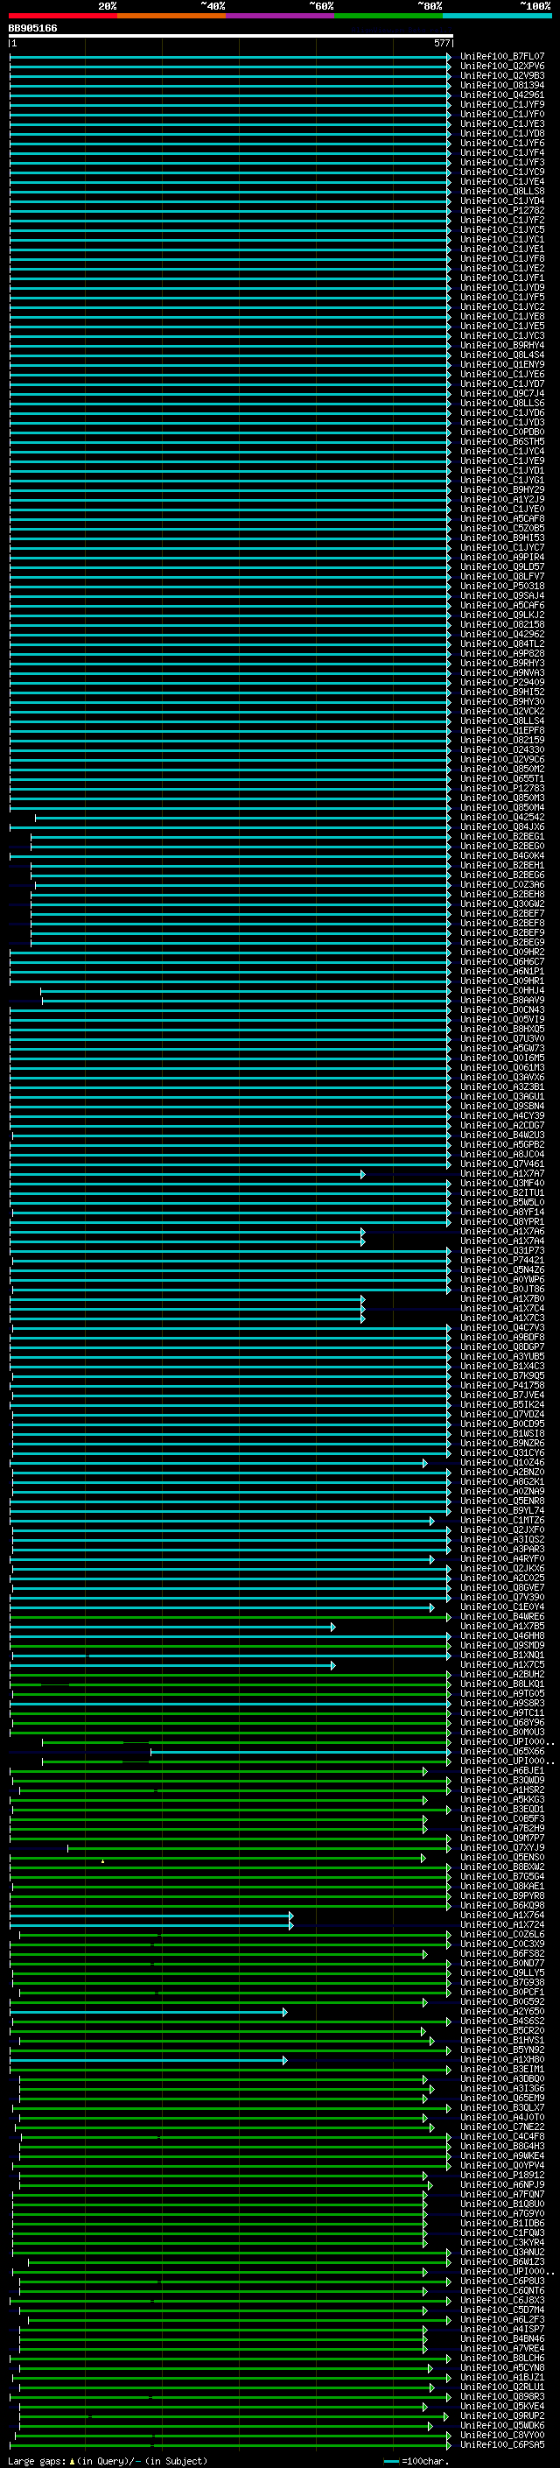Select the UniRef100_B0CD95 label

(502, 1424)
